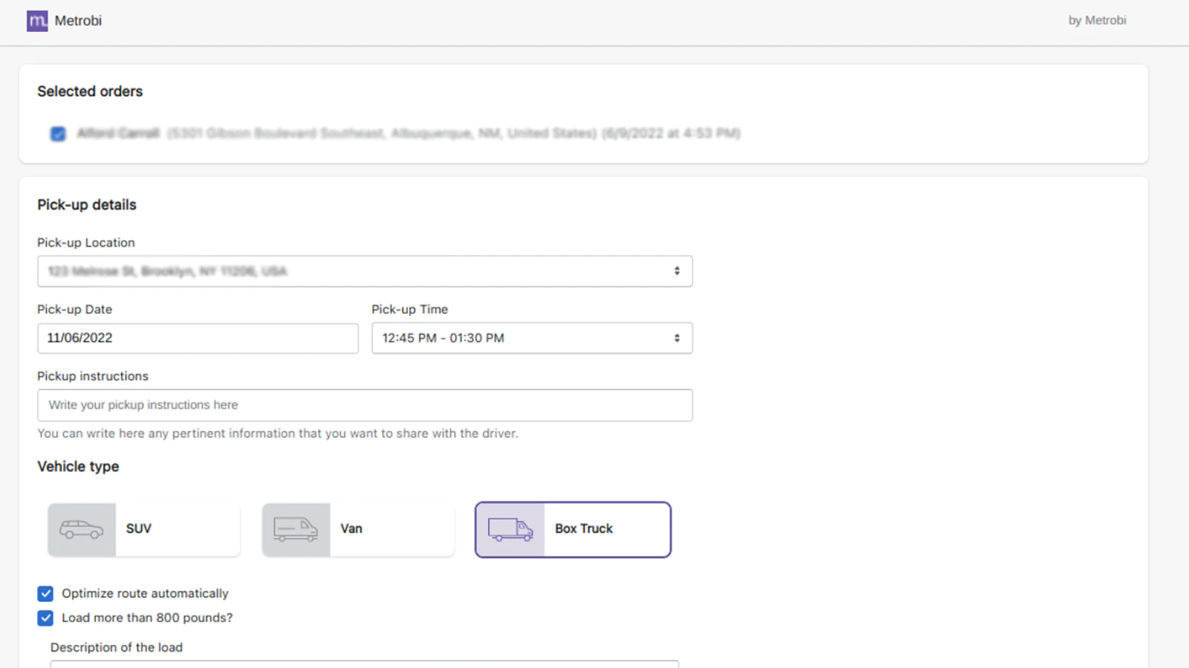Uncheck the selected order checkbox

tap(58, 134)
